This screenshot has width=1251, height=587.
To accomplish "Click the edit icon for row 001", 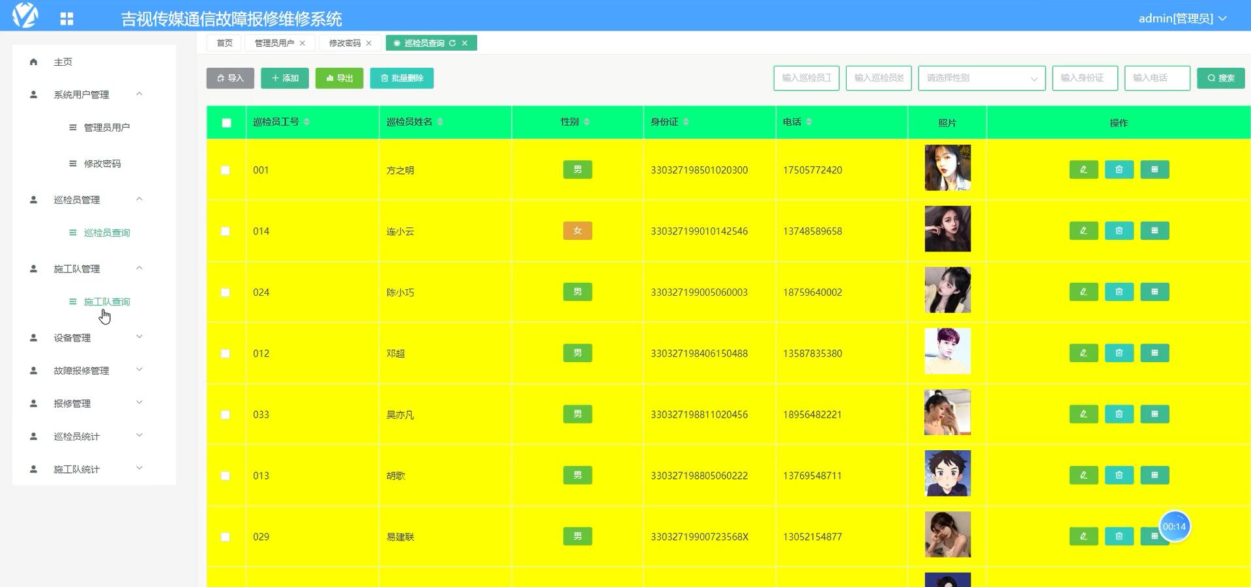I will (x=1083, y=170).
